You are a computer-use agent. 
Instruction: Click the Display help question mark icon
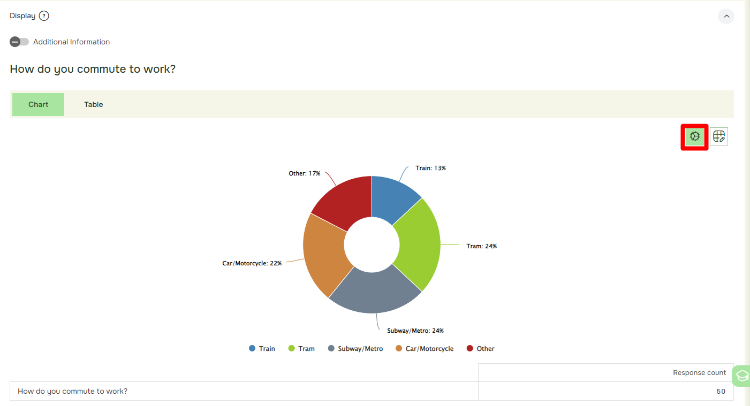(x=44, y=16)
